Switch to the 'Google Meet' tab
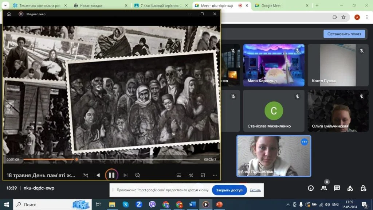 click(x=271, y=5)
